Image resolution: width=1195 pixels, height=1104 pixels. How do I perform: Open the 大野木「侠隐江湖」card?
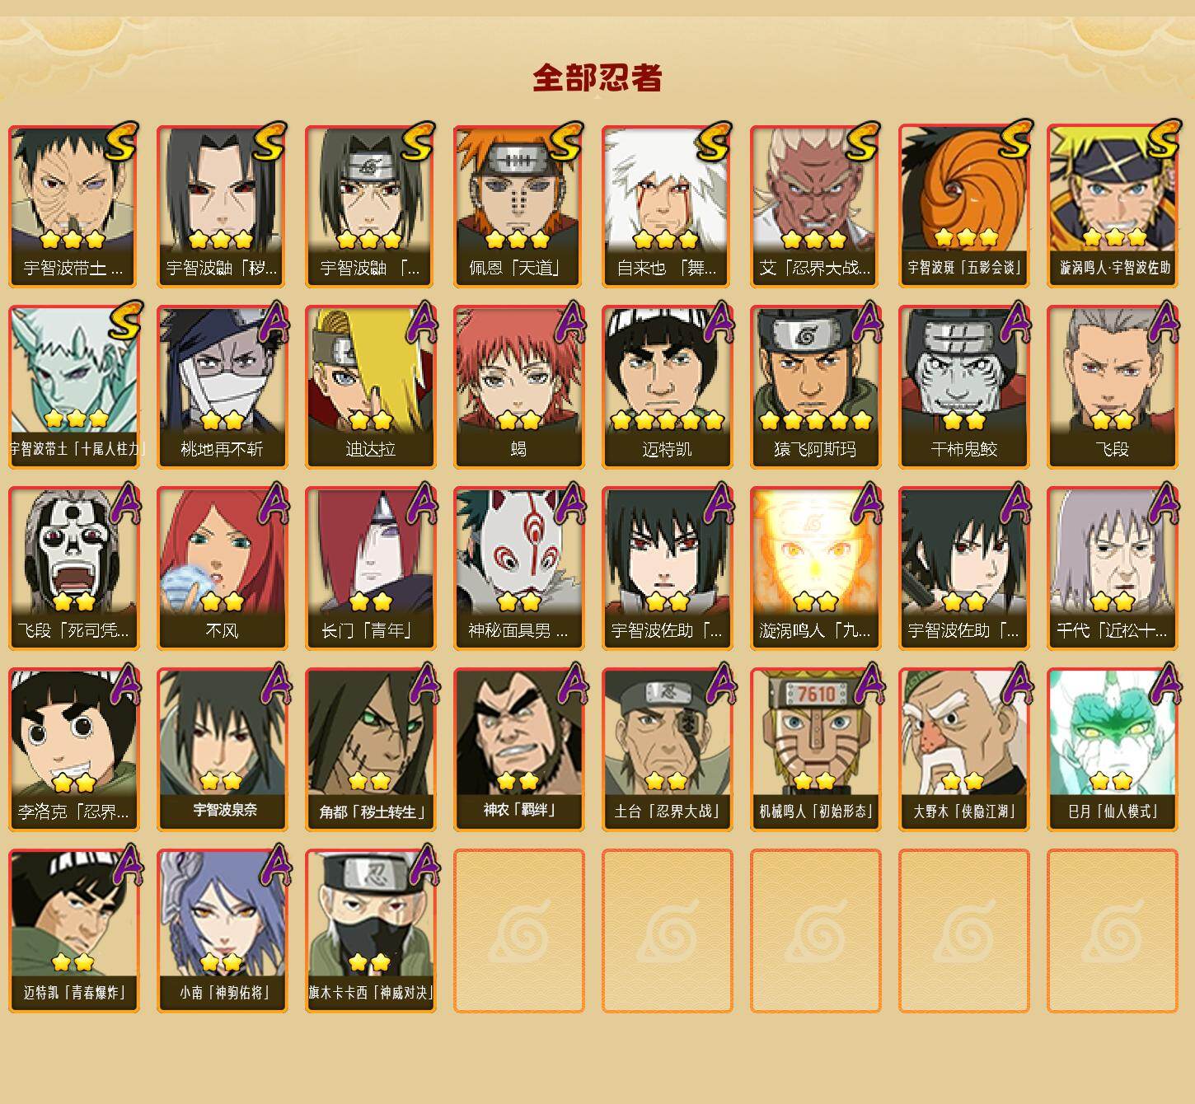click(x=963, y=750)
